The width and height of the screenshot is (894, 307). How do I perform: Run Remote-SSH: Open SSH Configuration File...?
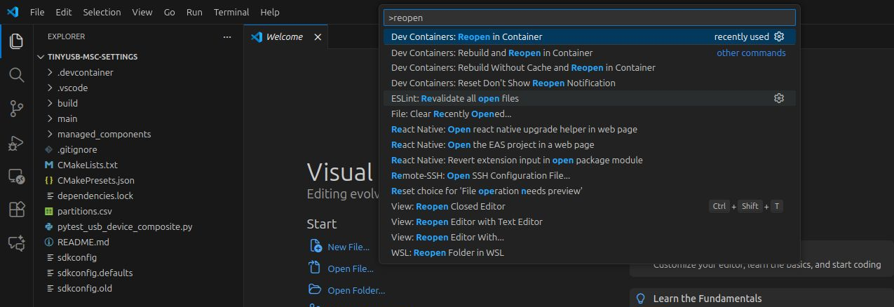pos(590,175)
